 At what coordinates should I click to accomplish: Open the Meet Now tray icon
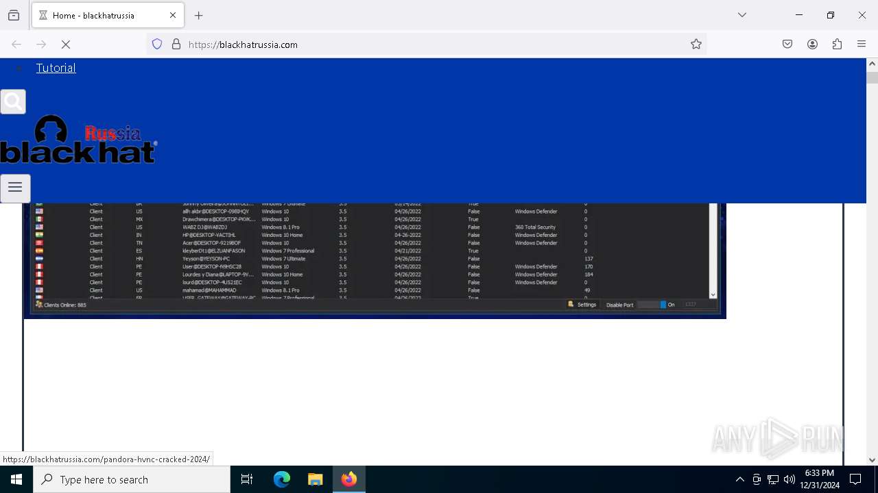757,479
